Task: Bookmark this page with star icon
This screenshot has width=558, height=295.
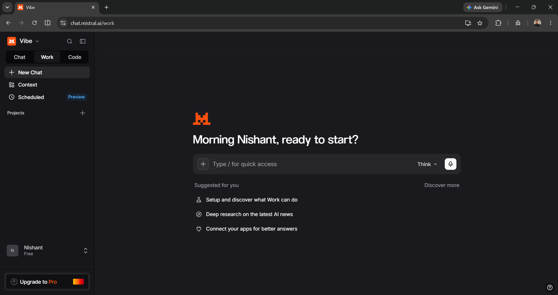Action: click(x=480, y=23)
